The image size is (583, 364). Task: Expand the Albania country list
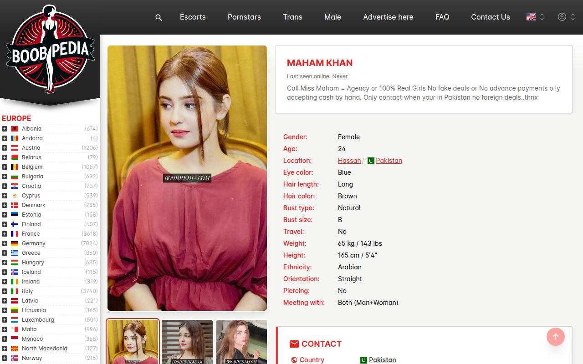(5, 129)
